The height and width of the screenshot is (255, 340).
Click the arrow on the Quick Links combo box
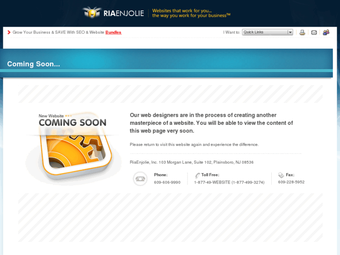290,32
